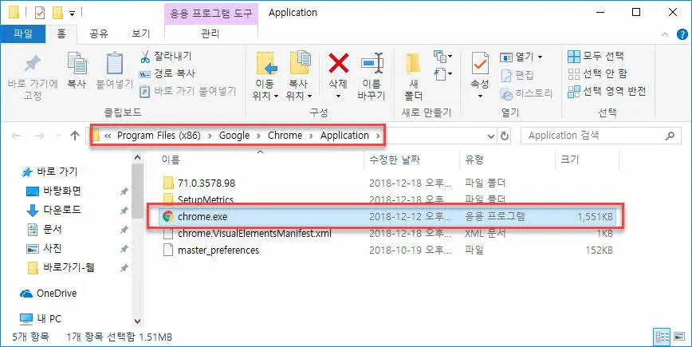Switch to large icons view in status bar

click(x=678, y=337)
